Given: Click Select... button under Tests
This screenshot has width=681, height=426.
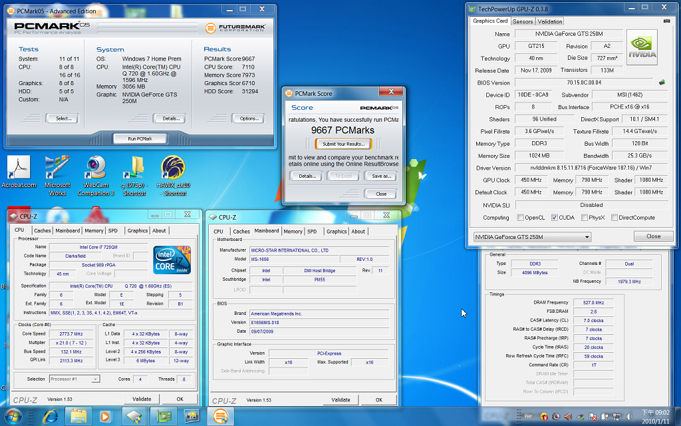Looking at the screenshot, I should coord(63,118).
